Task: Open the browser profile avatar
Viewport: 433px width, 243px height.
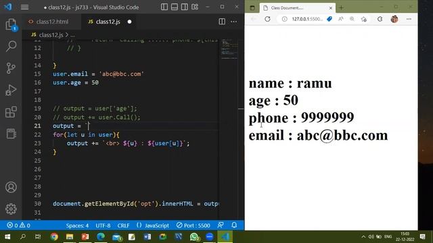Action: 394,19
